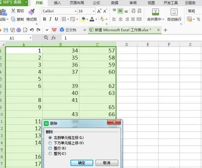Screen dimensions: 202x168
Task: Click the Print icon in quick toolbar
Action: pyautogui.click(x=19, y=30)
